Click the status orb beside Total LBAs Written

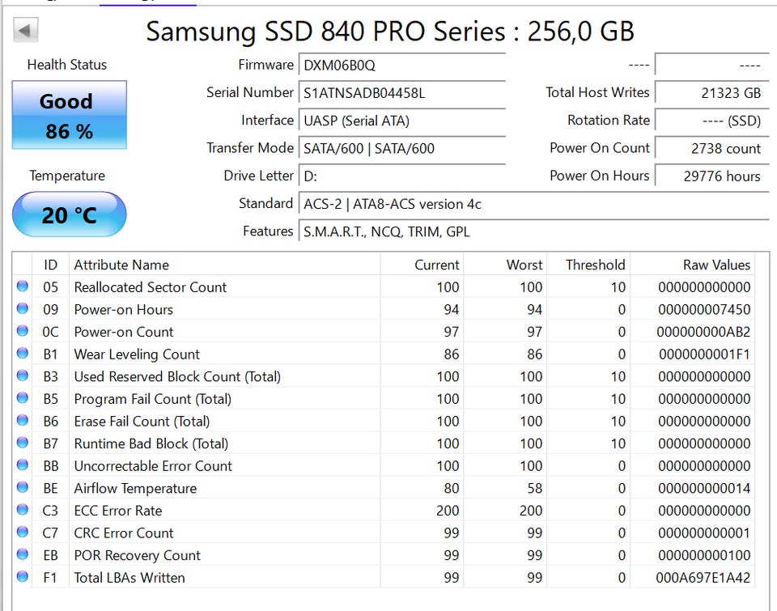(23, 578)
